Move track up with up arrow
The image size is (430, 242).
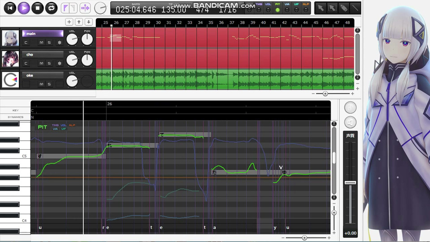pos(79,22)
